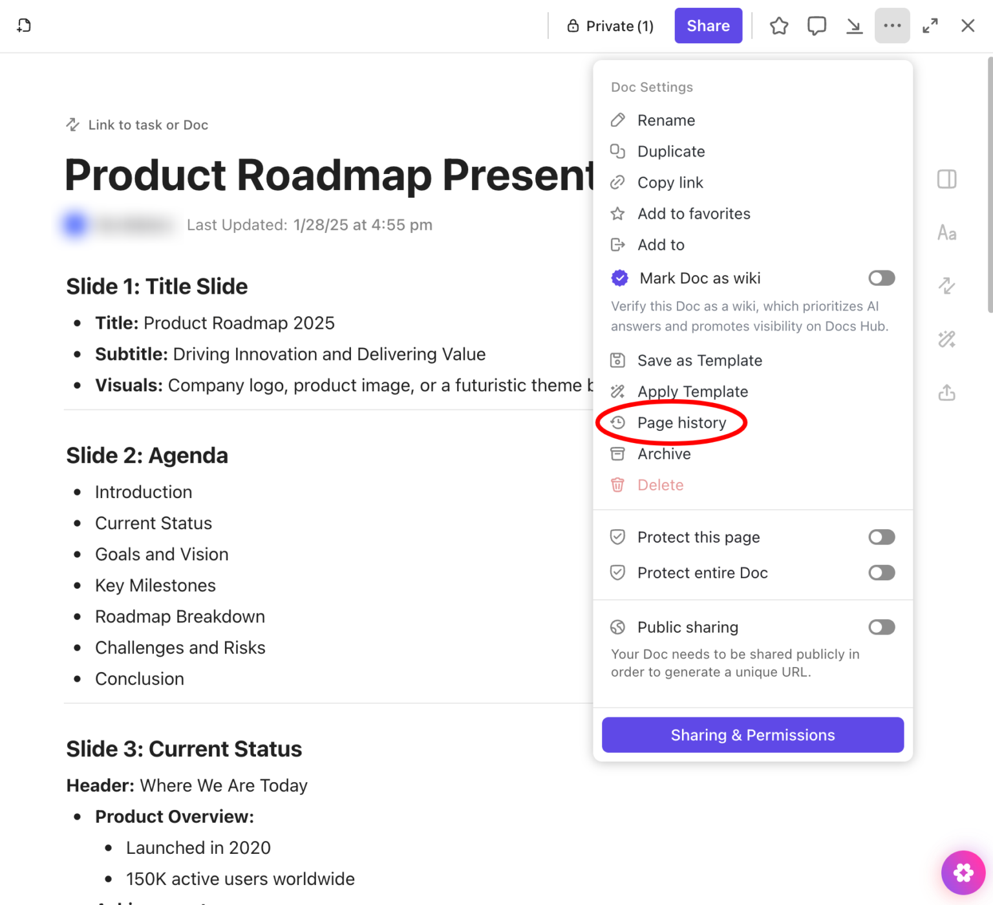The height and width of the screenshot is (905, 993).
Task: Click the favorite star icon in header
Action: coord(779,26)
